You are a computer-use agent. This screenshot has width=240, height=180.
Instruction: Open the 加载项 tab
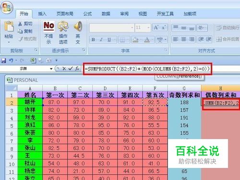pyautogui.click(x=190, y=14)
